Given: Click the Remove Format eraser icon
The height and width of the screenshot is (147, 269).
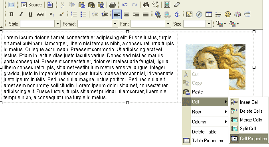Looking at the screenshot, I should point(177,5).
